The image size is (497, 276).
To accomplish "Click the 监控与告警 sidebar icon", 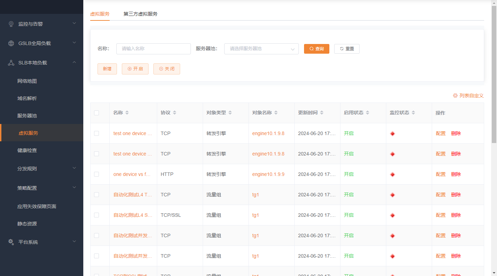I will click(x=11, y=24).
